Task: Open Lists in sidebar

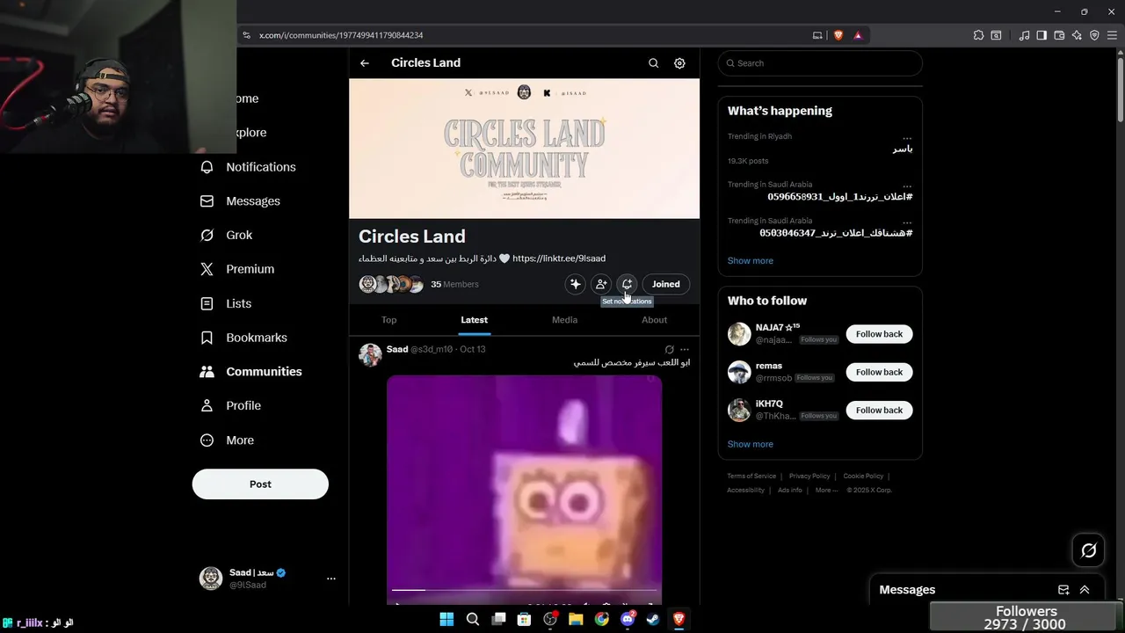Action: (226, 303)
